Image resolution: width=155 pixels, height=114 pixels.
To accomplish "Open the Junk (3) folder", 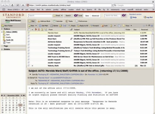I will coord(8,40).
